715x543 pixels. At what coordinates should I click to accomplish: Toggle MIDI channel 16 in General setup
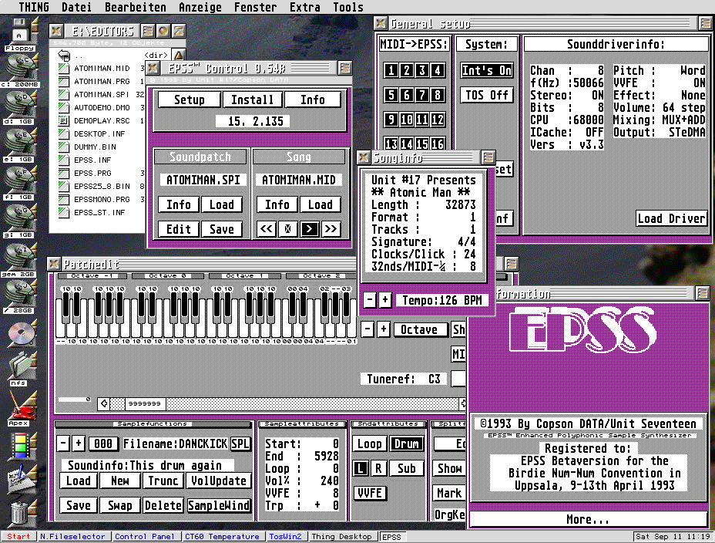coord(438,143)
